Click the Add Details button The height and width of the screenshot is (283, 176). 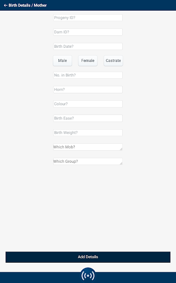pos(88,257)
